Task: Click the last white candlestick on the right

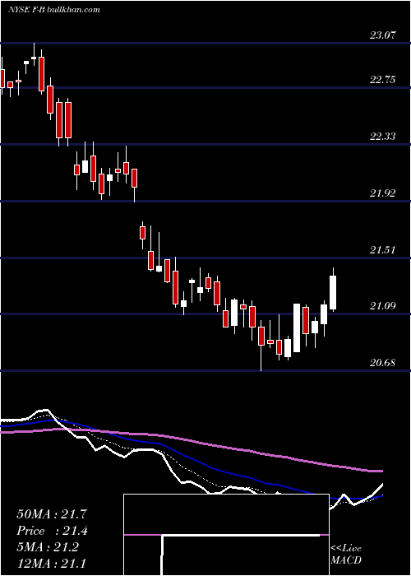Action: (333, 290)
